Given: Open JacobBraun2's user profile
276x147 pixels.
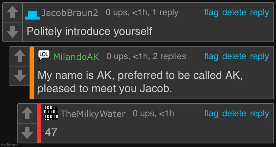Looking at the screenshot, I should pos(70,13).
